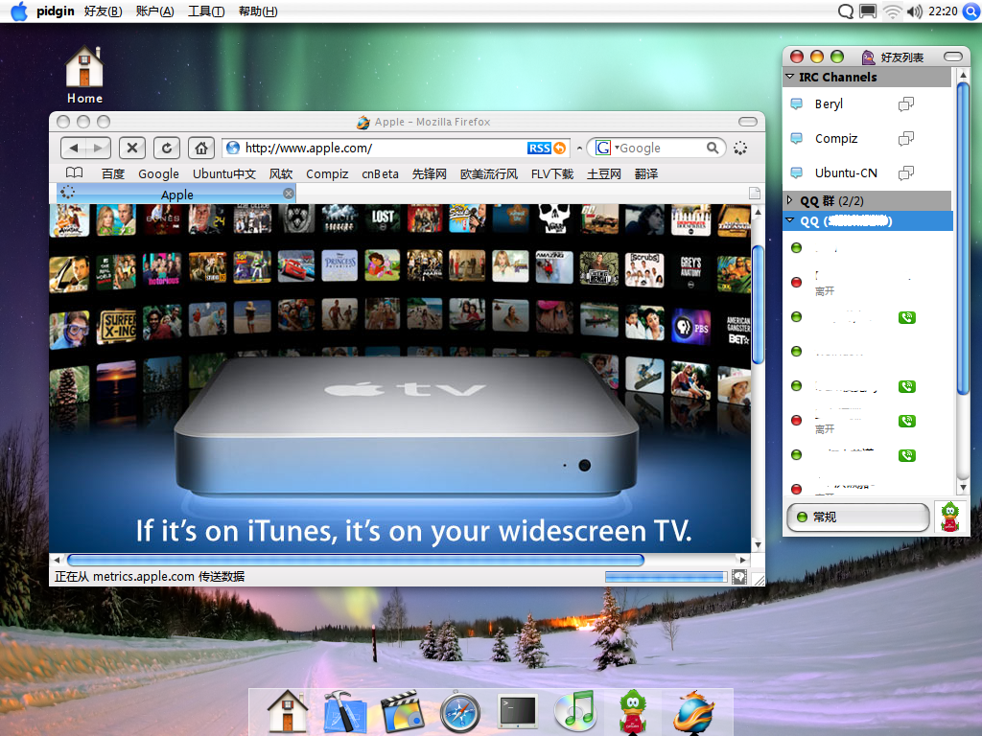Image resolution: width=982 pixels, height=736 pixels.
Task: Click the Firefox vertical scrollbar thumb
Action: (x=758, y=305)
